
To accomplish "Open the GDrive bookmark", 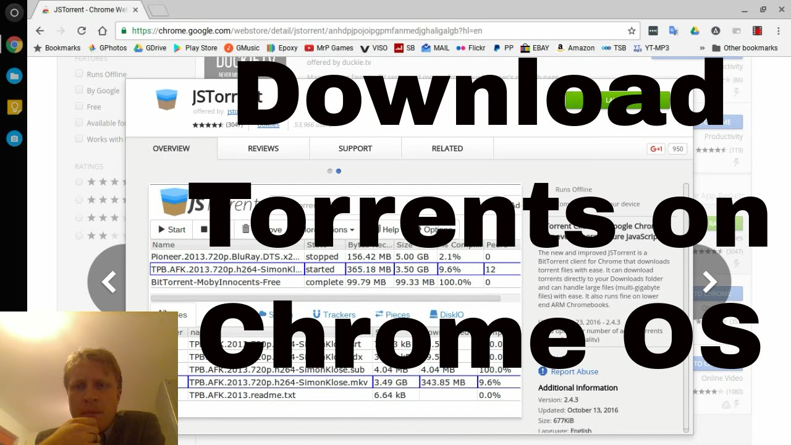I will [150, 48].
